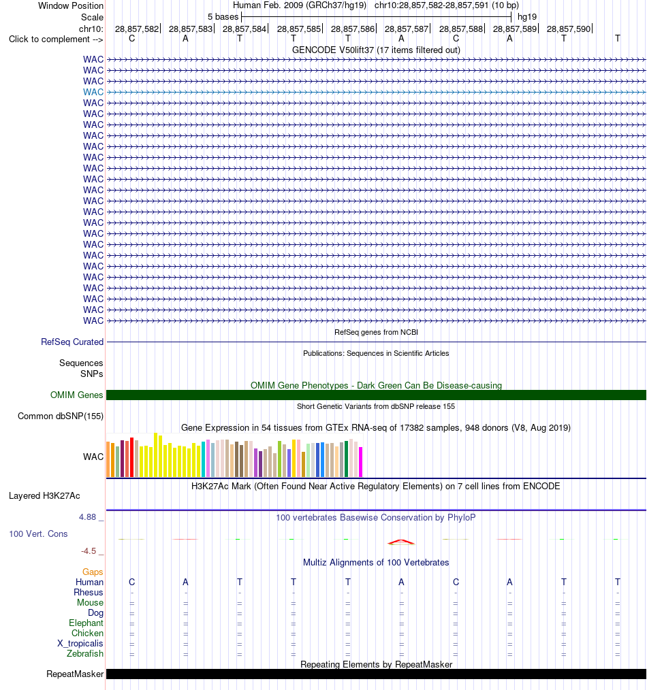The width and height of the screenshot is (647, 690).
Task: Open the GENCODE V50lift37 track title
Action: [x=376, y=50]
